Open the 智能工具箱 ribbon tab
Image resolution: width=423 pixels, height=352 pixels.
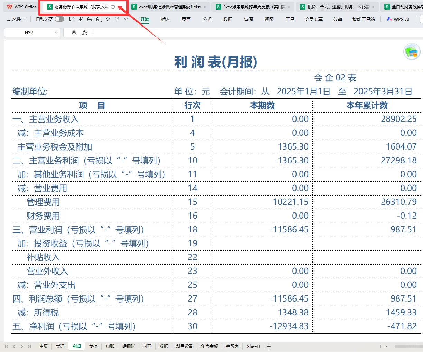(364, 19)
